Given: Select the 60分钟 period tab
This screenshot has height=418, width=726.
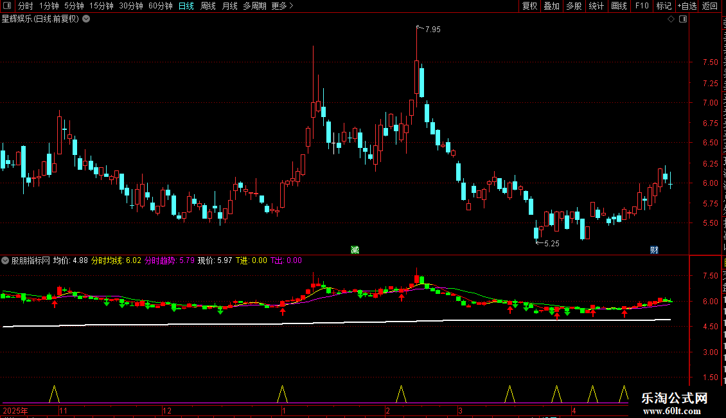Looking at the screenshot, I should point(161,6).
